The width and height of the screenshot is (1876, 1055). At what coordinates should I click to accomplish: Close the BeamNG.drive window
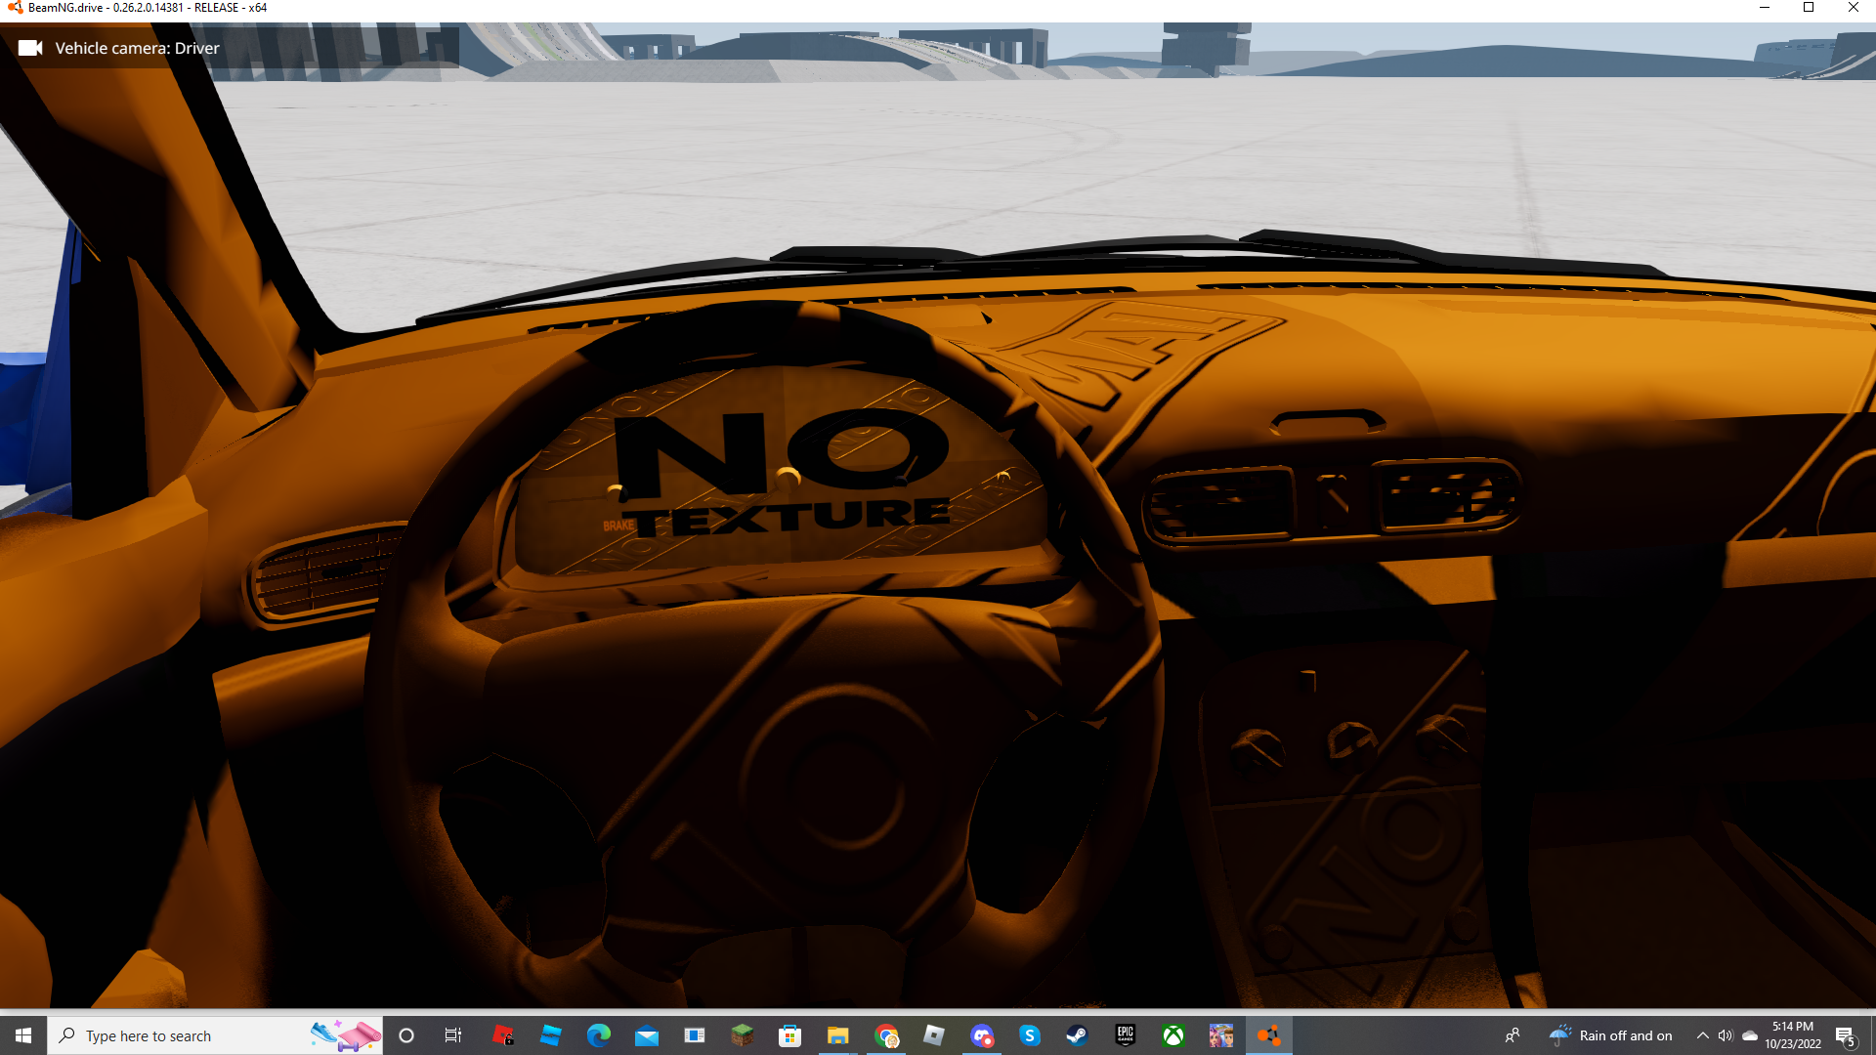click(x=1854, y=8)
